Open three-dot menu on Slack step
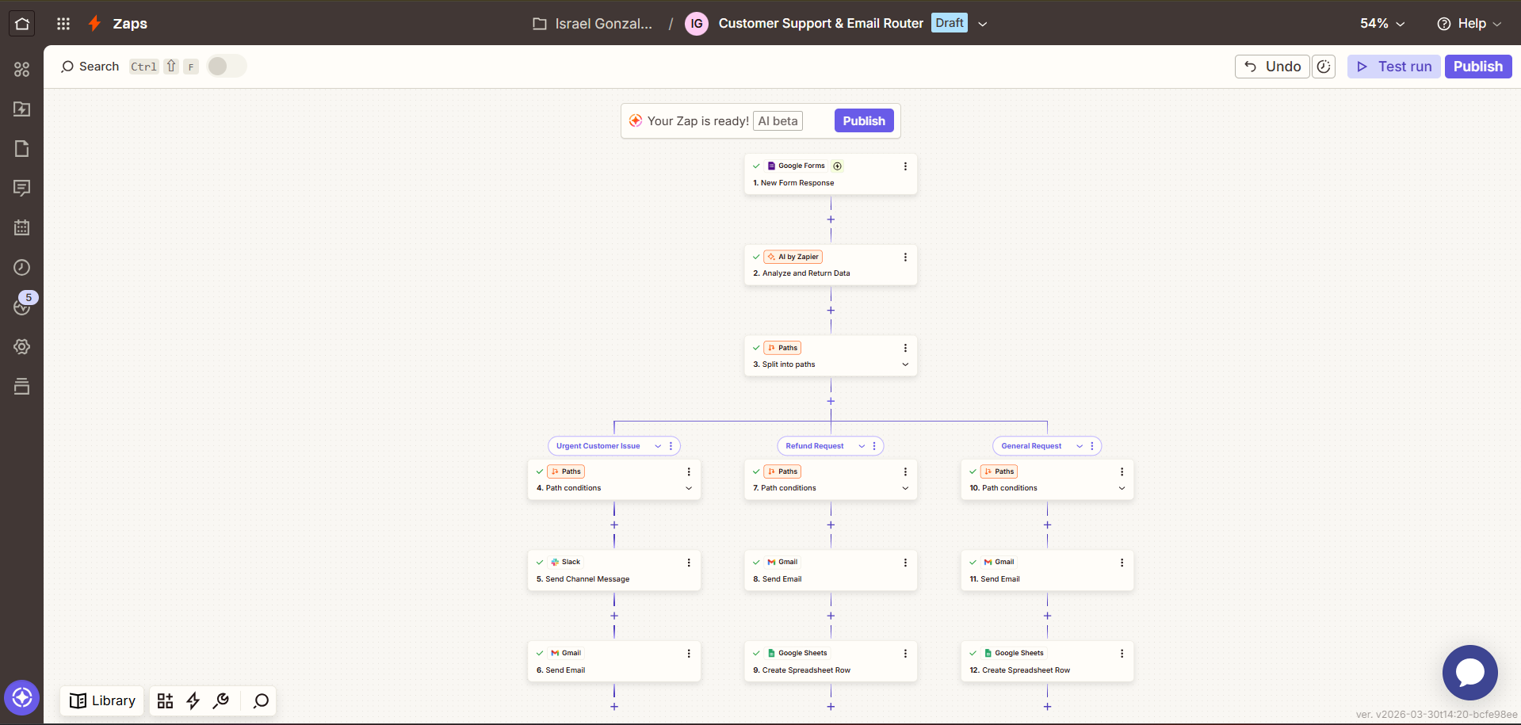 (689, 563)
